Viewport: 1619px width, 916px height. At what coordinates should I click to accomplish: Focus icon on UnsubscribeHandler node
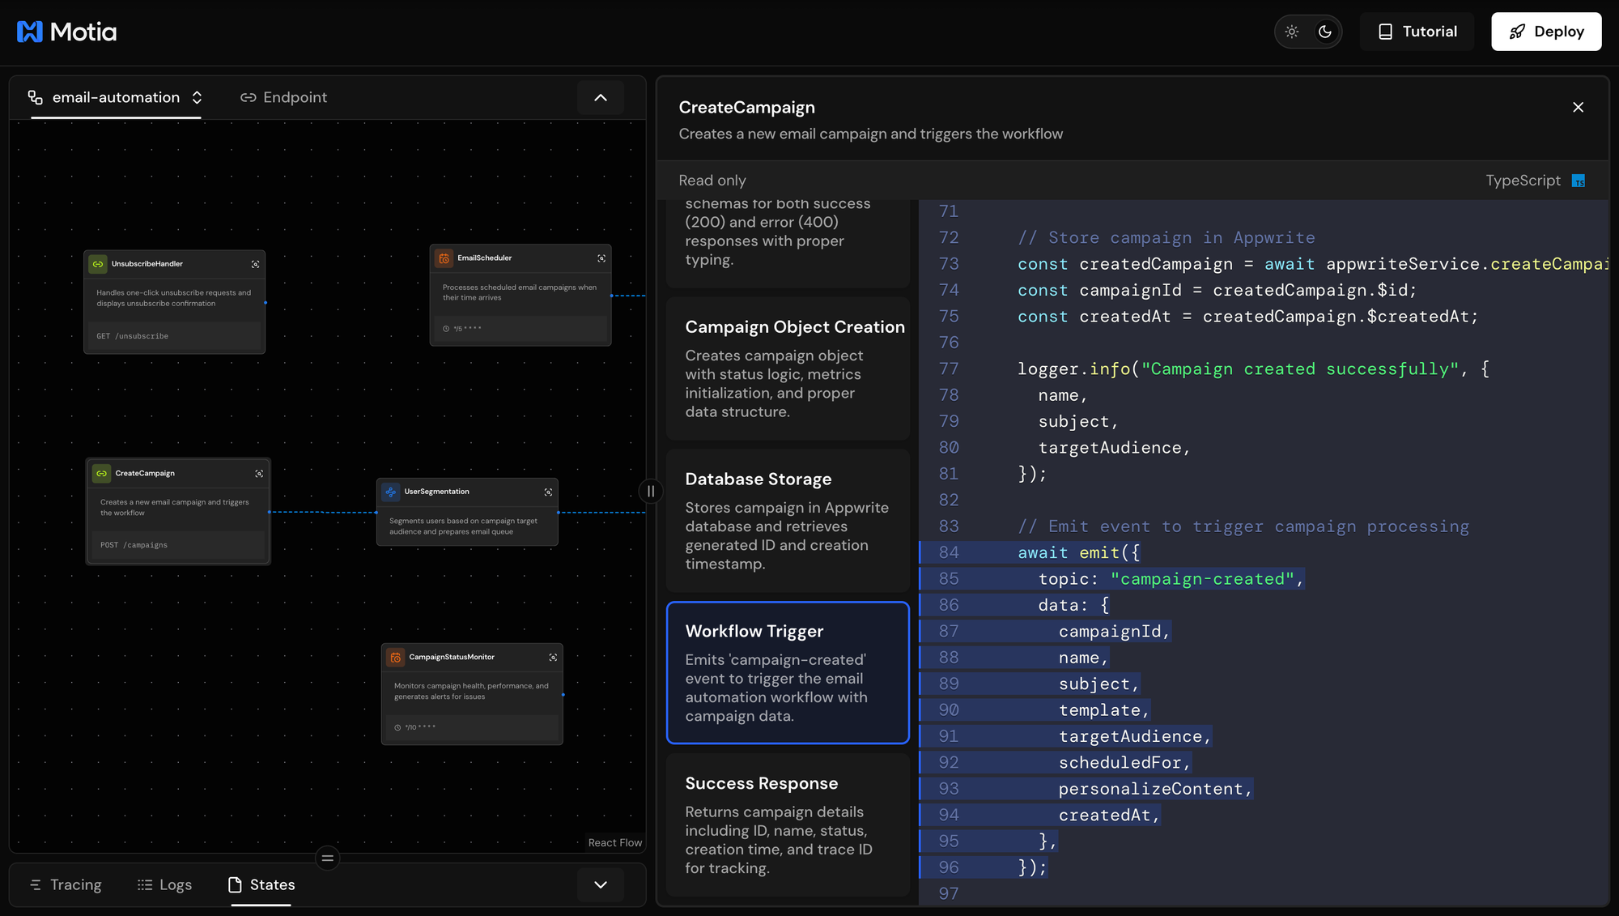point(255,264)
